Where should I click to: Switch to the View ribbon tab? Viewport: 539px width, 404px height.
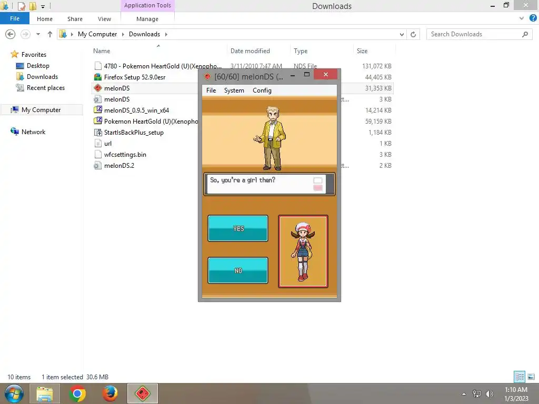pyautogui.click(x=105, y=19)
